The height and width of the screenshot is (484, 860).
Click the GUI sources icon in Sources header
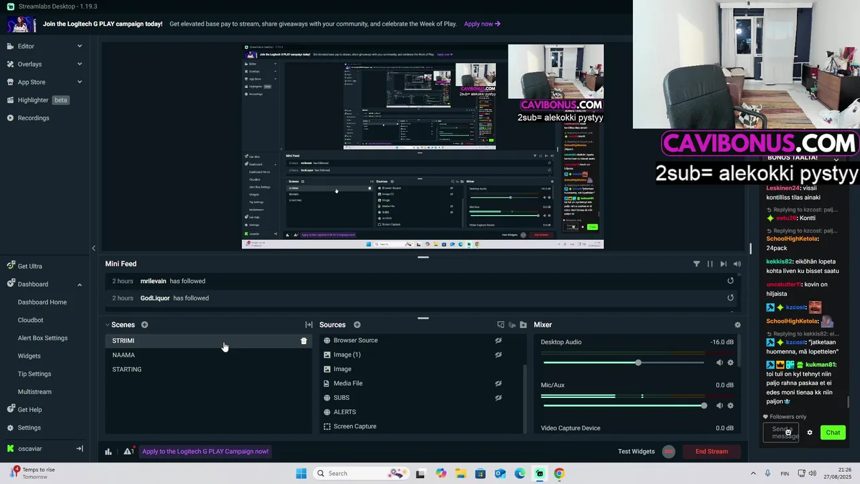501,325
